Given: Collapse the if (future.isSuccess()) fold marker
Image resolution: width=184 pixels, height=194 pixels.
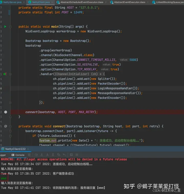Looking at the screenshot, I should coord(10,136).
